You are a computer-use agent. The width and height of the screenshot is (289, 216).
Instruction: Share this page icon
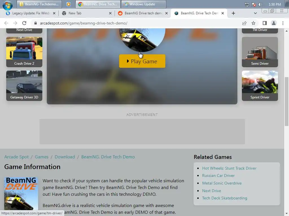[x=244, y=23]
